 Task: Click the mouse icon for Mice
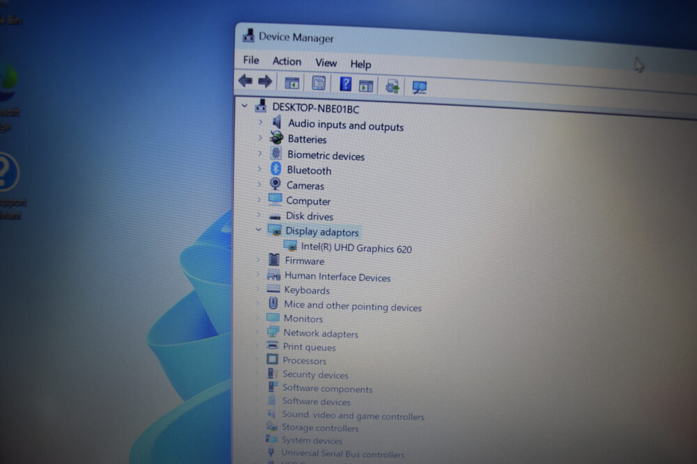[x=273, y=303]
